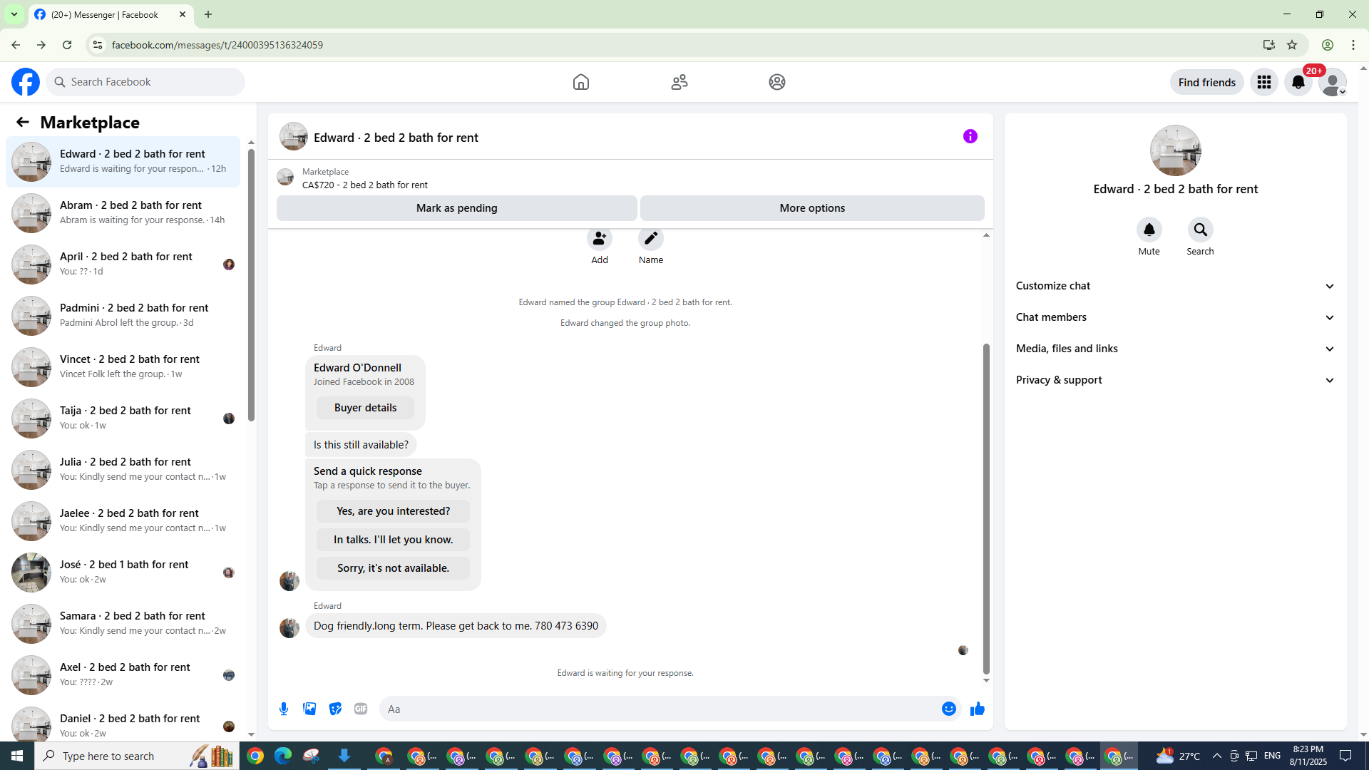
Task: Toggle the purple conversation info panel icon
Action: 970,136
